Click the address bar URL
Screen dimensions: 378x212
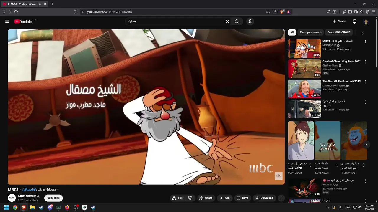[110, 12]
